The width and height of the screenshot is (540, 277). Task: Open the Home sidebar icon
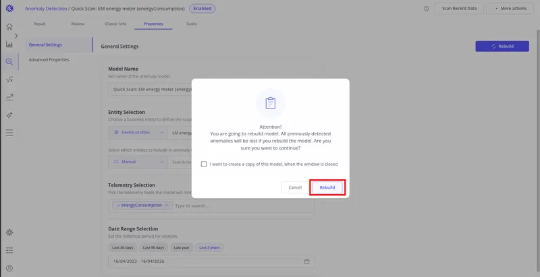pos(9,26)
